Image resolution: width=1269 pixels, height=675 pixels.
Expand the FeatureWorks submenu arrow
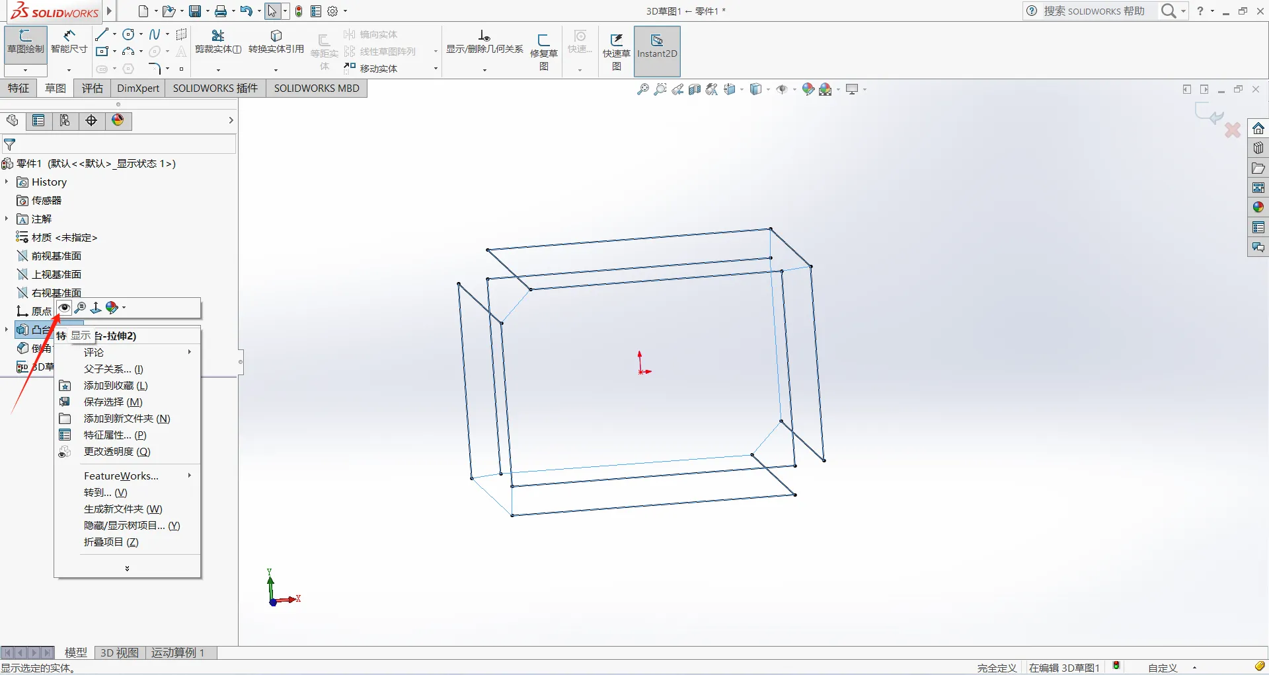click(x=189, y=476)
